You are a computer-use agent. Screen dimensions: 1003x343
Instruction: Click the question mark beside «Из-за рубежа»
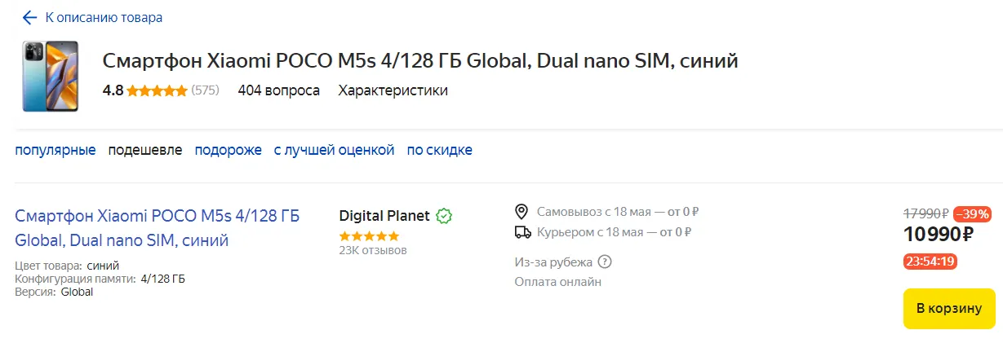click(605, 262)
